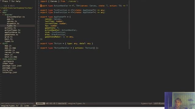Collapse the engine/ folder arrow
195x109 pixels.
click(x=3, y=15)
